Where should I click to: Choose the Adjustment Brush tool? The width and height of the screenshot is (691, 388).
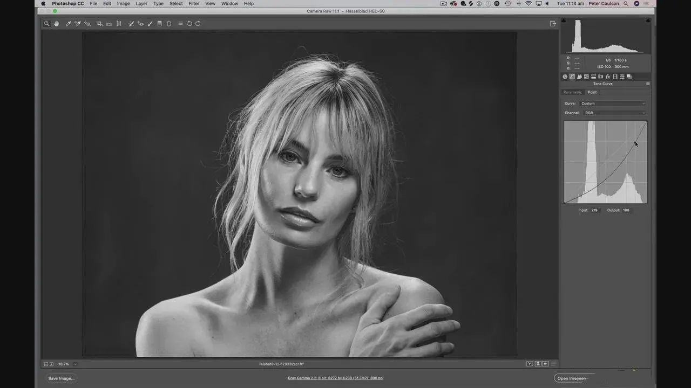pyautogui.click(x=150, y=24)
